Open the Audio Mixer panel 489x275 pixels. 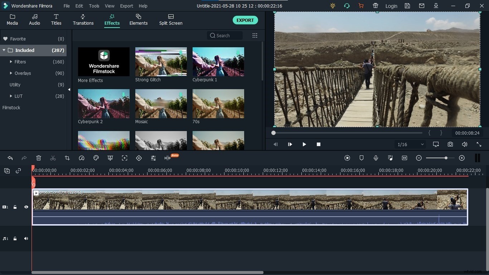[x=390, y=158]
